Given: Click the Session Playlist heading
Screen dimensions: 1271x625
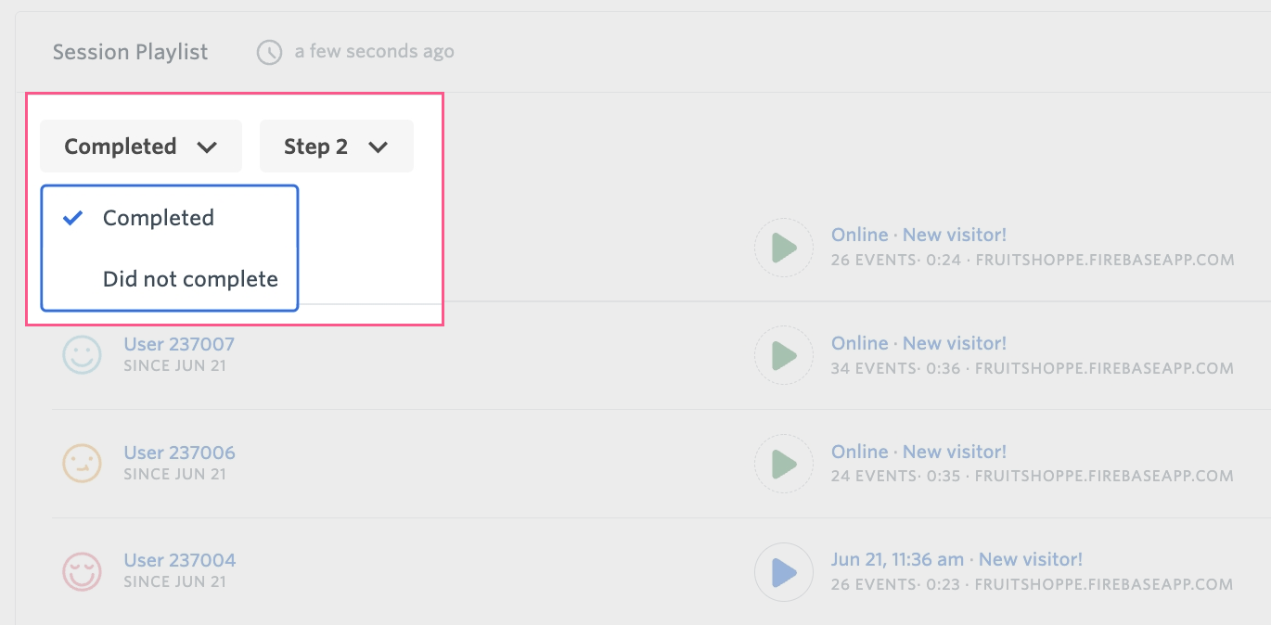Looking at the screenshot, I should click(x=130, y=52).
